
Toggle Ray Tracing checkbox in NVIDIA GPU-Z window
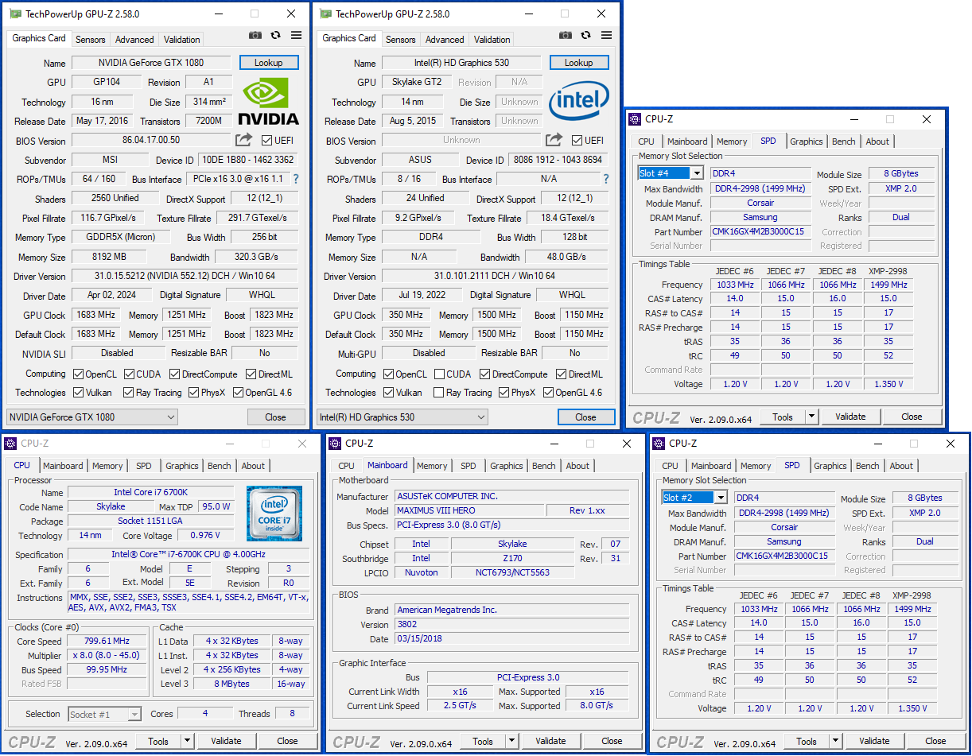[x=130, y=392]
